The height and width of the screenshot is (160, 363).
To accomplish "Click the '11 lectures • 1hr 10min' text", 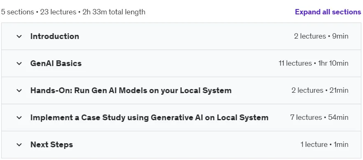I will click(x=314, y=63).
